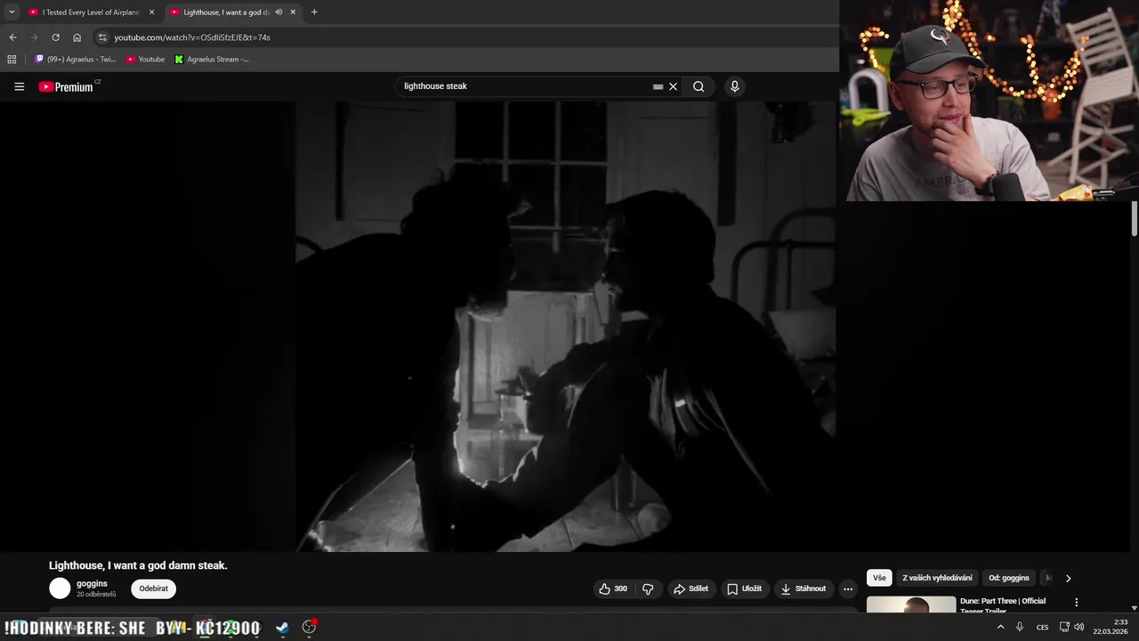
Task: Go back in browser history
Action: (12, 37)
